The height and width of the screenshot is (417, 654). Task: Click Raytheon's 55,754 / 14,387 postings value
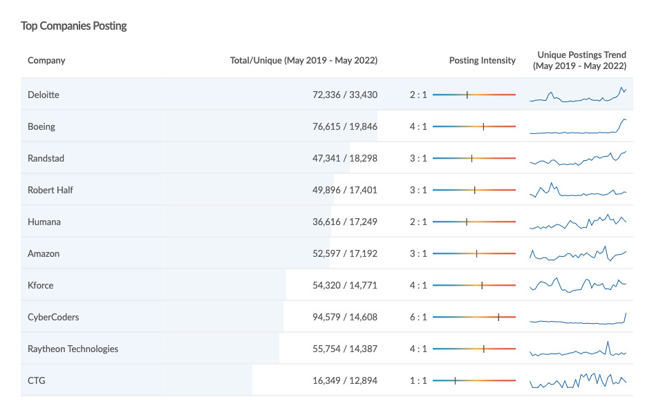[345, 349]
